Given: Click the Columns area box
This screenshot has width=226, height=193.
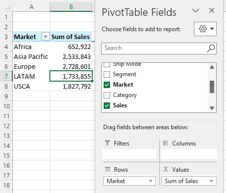Looking at the screenshot, I should tap(189, 154).
